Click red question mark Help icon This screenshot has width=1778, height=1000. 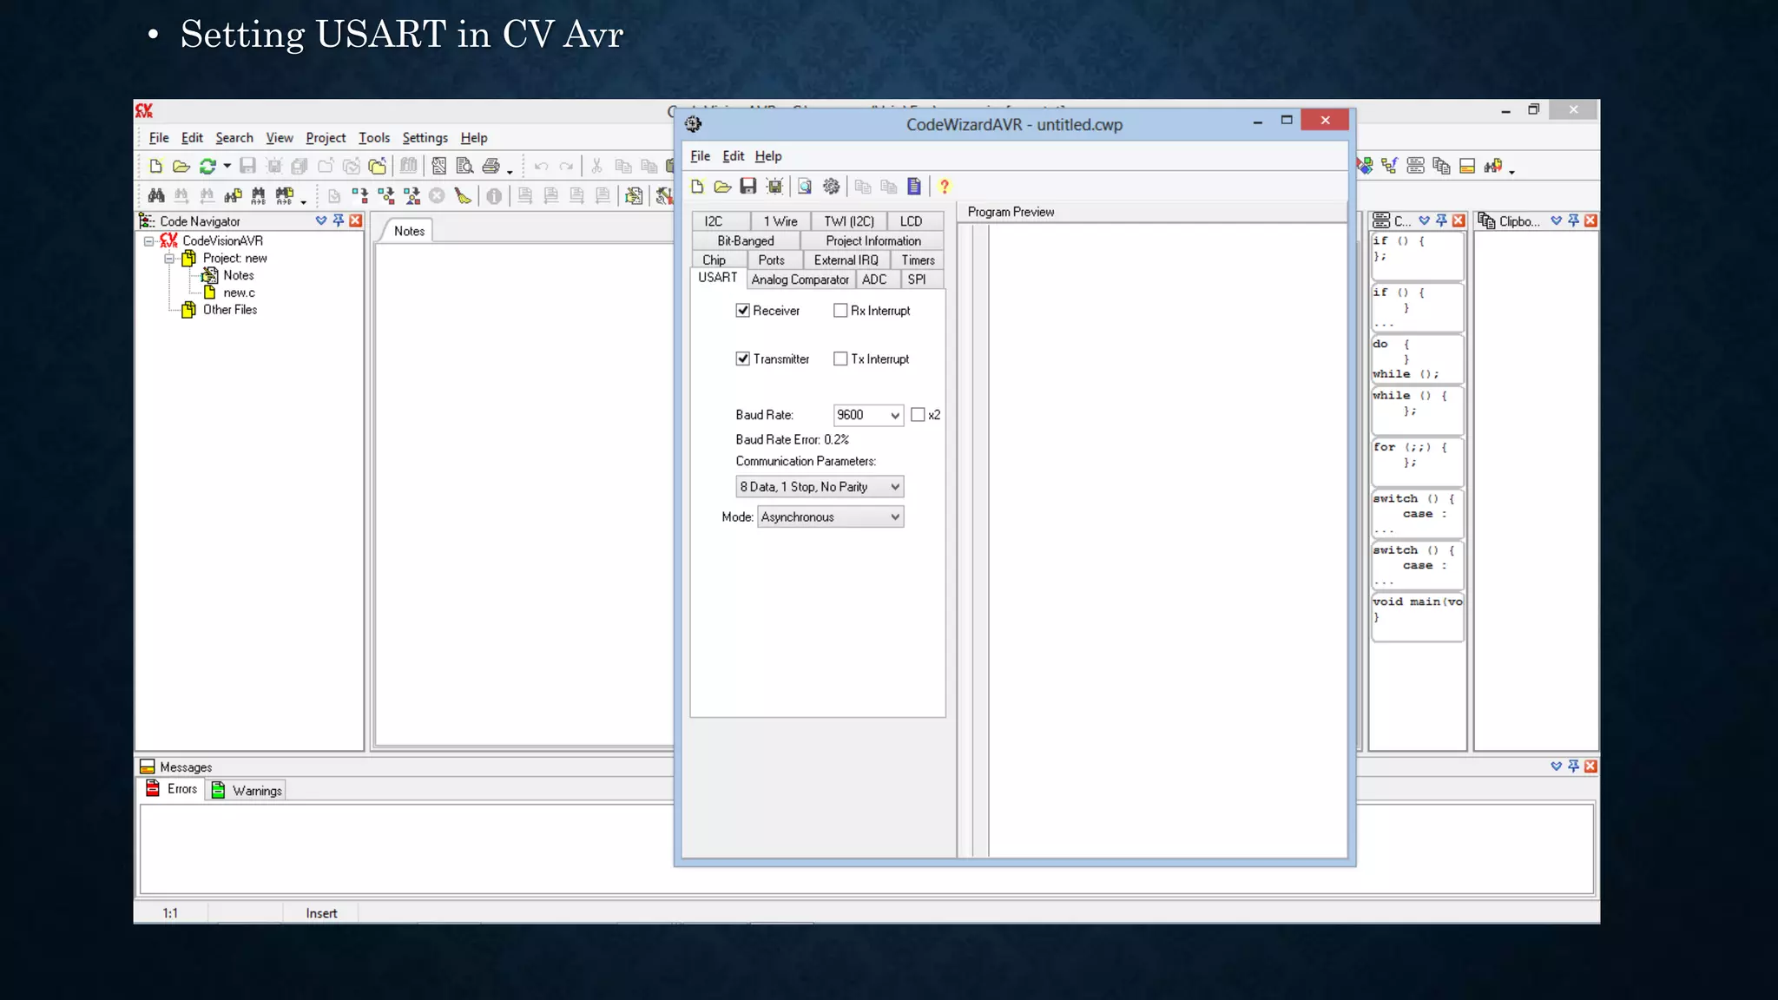[945, 187]
